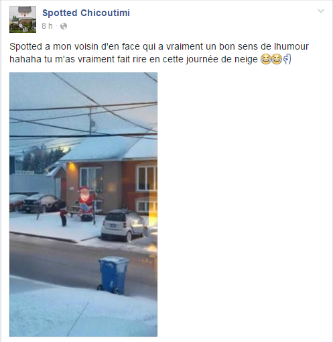Click the post text starting 'Spotted a mon voisin'

pyautogui.click(x=159, y=53)
